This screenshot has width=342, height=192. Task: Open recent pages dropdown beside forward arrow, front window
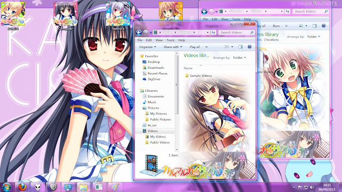tap(151, 33)
